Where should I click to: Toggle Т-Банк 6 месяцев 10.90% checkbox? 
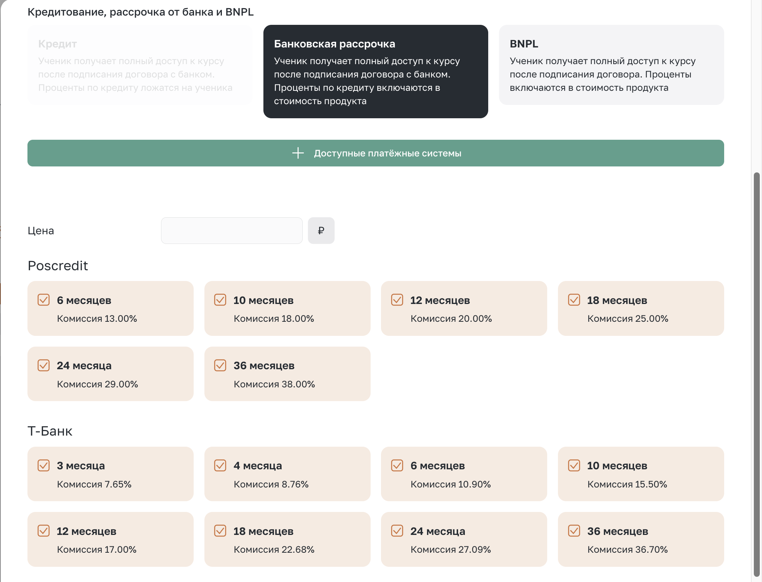[397, 466]
